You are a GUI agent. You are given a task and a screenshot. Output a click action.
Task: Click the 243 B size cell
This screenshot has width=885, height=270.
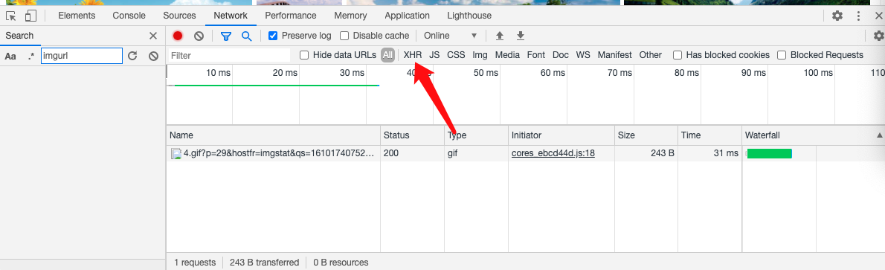click(646, 153)
